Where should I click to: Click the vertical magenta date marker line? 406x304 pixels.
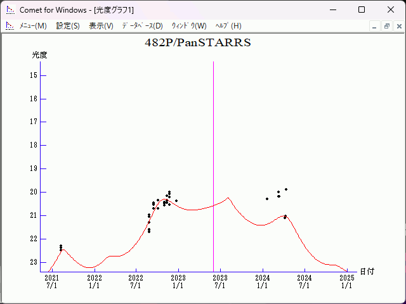pyautogui.click(x=213, y=127)
